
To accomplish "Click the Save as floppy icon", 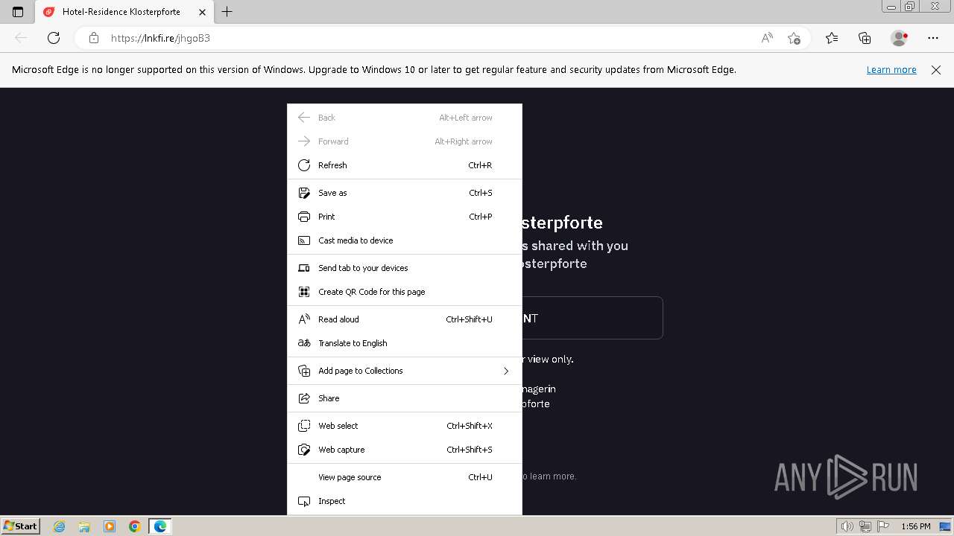I will click(x=304, y=193).
